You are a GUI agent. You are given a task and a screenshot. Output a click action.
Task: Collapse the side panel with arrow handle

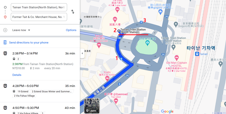tap(82, 53)
